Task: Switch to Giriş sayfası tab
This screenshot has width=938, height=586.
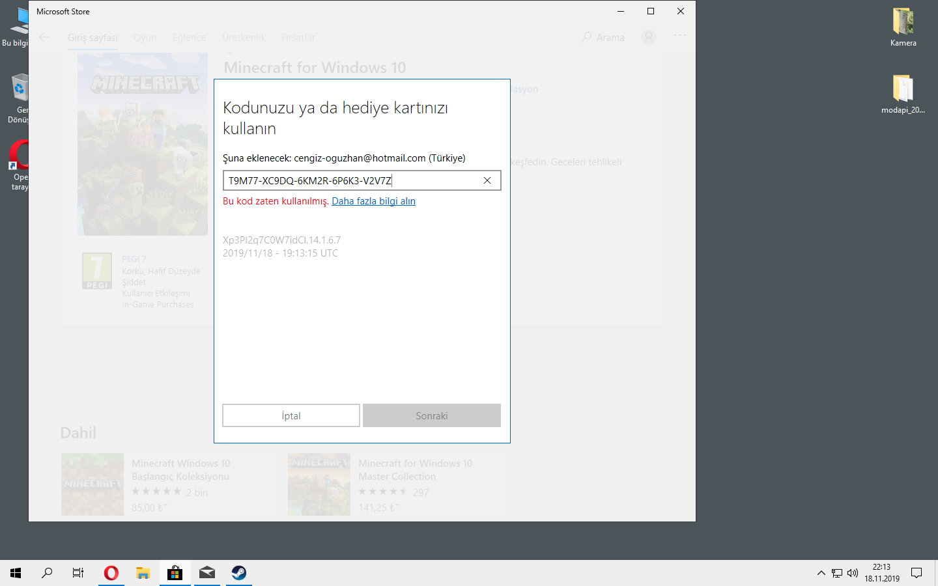Action: coord(92,38)
